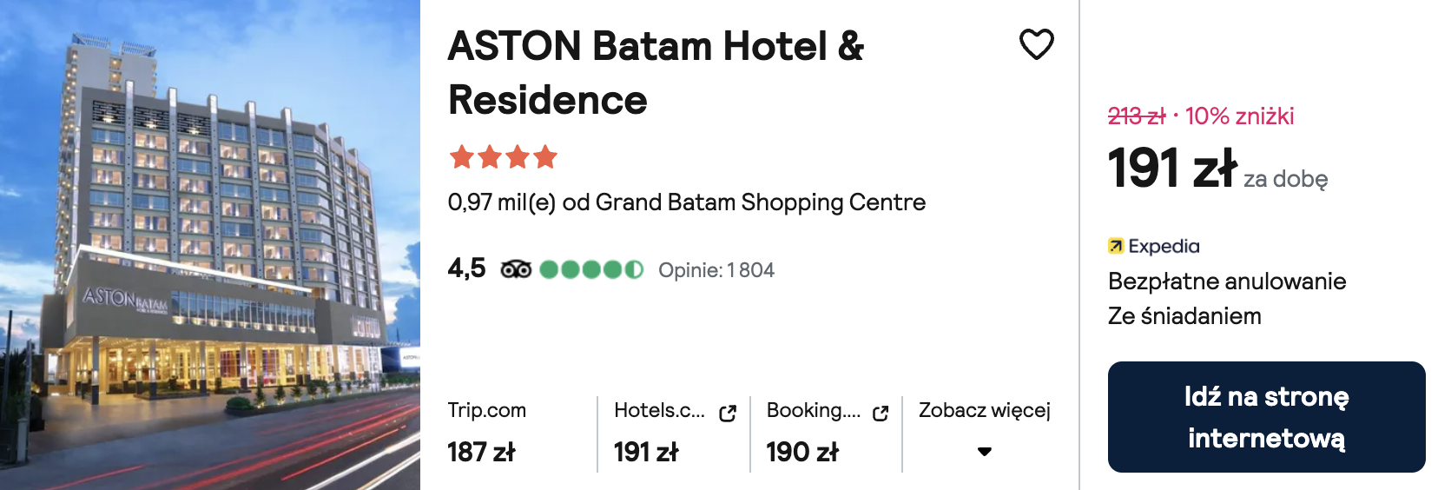Image resolution: width=1438 pixels, height=490 pixels.
Task: Save hotel with the heart icon
Action: [1036, 44]
